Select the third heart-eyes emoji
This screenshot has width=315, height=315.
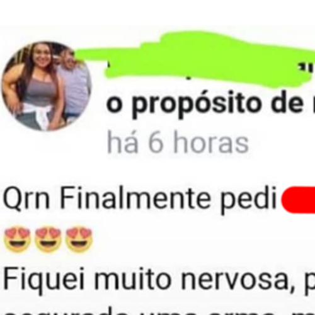(x=79, y=239)
